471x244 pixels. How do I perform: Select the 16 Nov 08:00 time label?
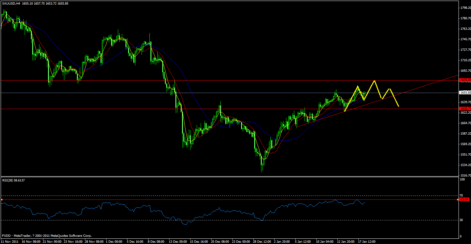(x=31, y=241)
